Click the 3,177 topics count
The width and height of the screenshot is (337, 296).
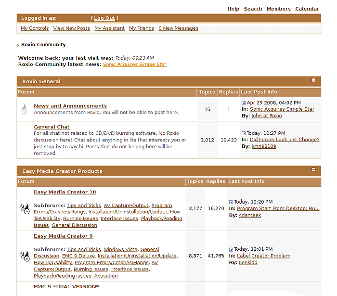(195, 208)
